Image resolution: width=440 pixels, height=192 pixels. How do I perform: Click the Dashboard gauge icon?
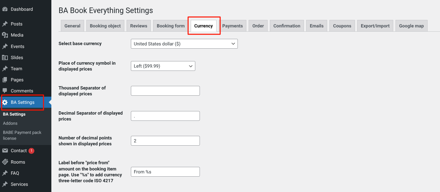5,9
